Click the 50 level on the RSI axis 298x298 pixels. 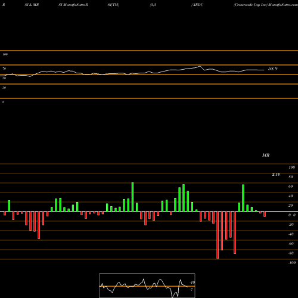[x=4, y=78]
